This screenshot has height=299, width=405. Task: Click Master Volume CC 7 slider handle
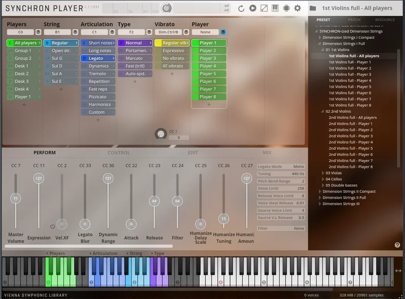[16, 198]
